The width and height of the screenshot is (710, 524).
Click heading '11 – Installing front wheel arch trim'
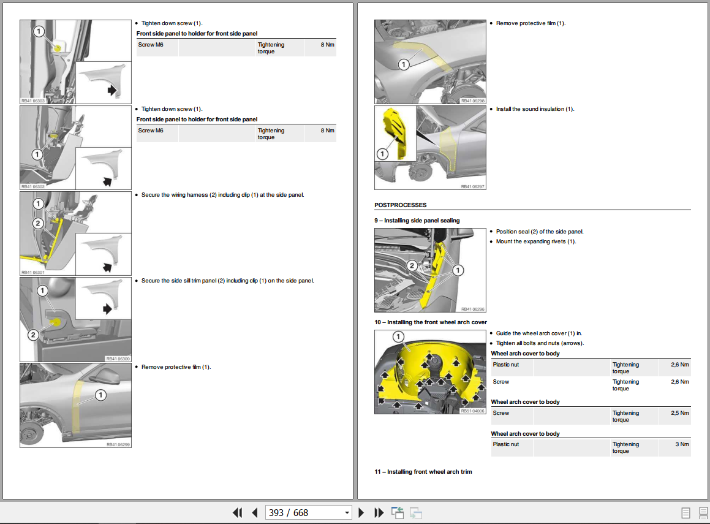coord(423,472)
